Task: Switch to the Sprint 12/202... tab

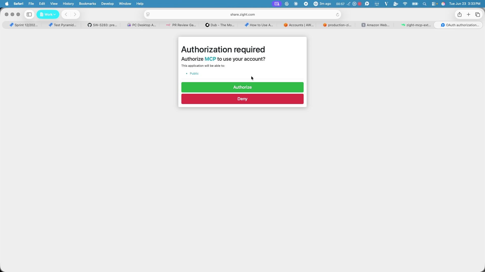Action: point(23,25)
